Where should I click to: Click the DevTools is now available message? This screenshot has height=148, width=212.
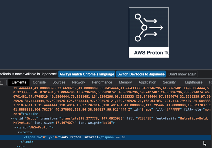click(28, 74)
